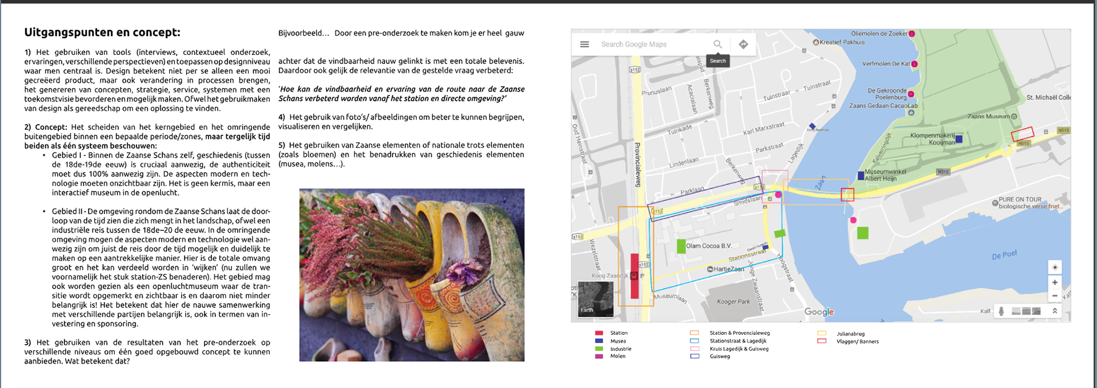Click the 'Provincialeweg' road label
This screenshot has width=1097, height=388.
638,165
